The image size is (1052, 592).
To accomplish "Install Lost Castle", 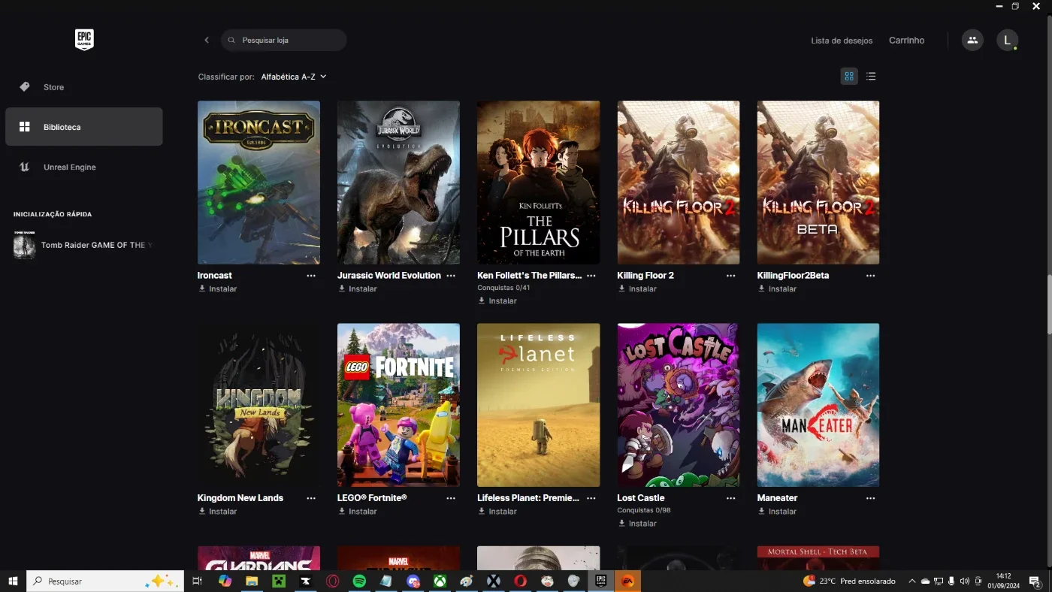I will point(637,523).
